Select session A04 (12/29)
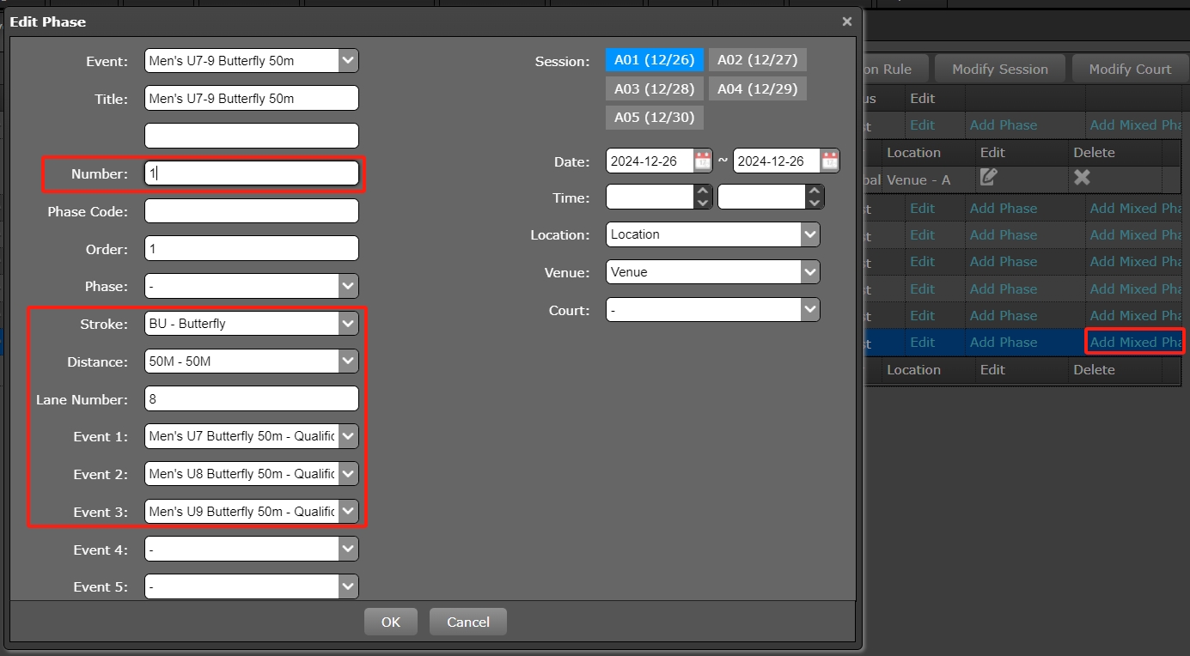 (x=757, y=88)
